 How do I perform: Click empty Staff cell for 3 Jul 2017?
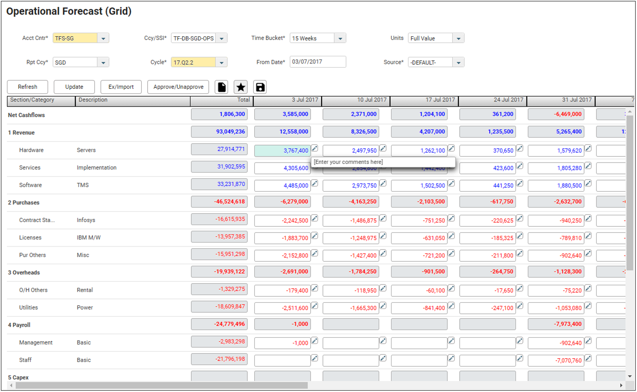point(282,360)
